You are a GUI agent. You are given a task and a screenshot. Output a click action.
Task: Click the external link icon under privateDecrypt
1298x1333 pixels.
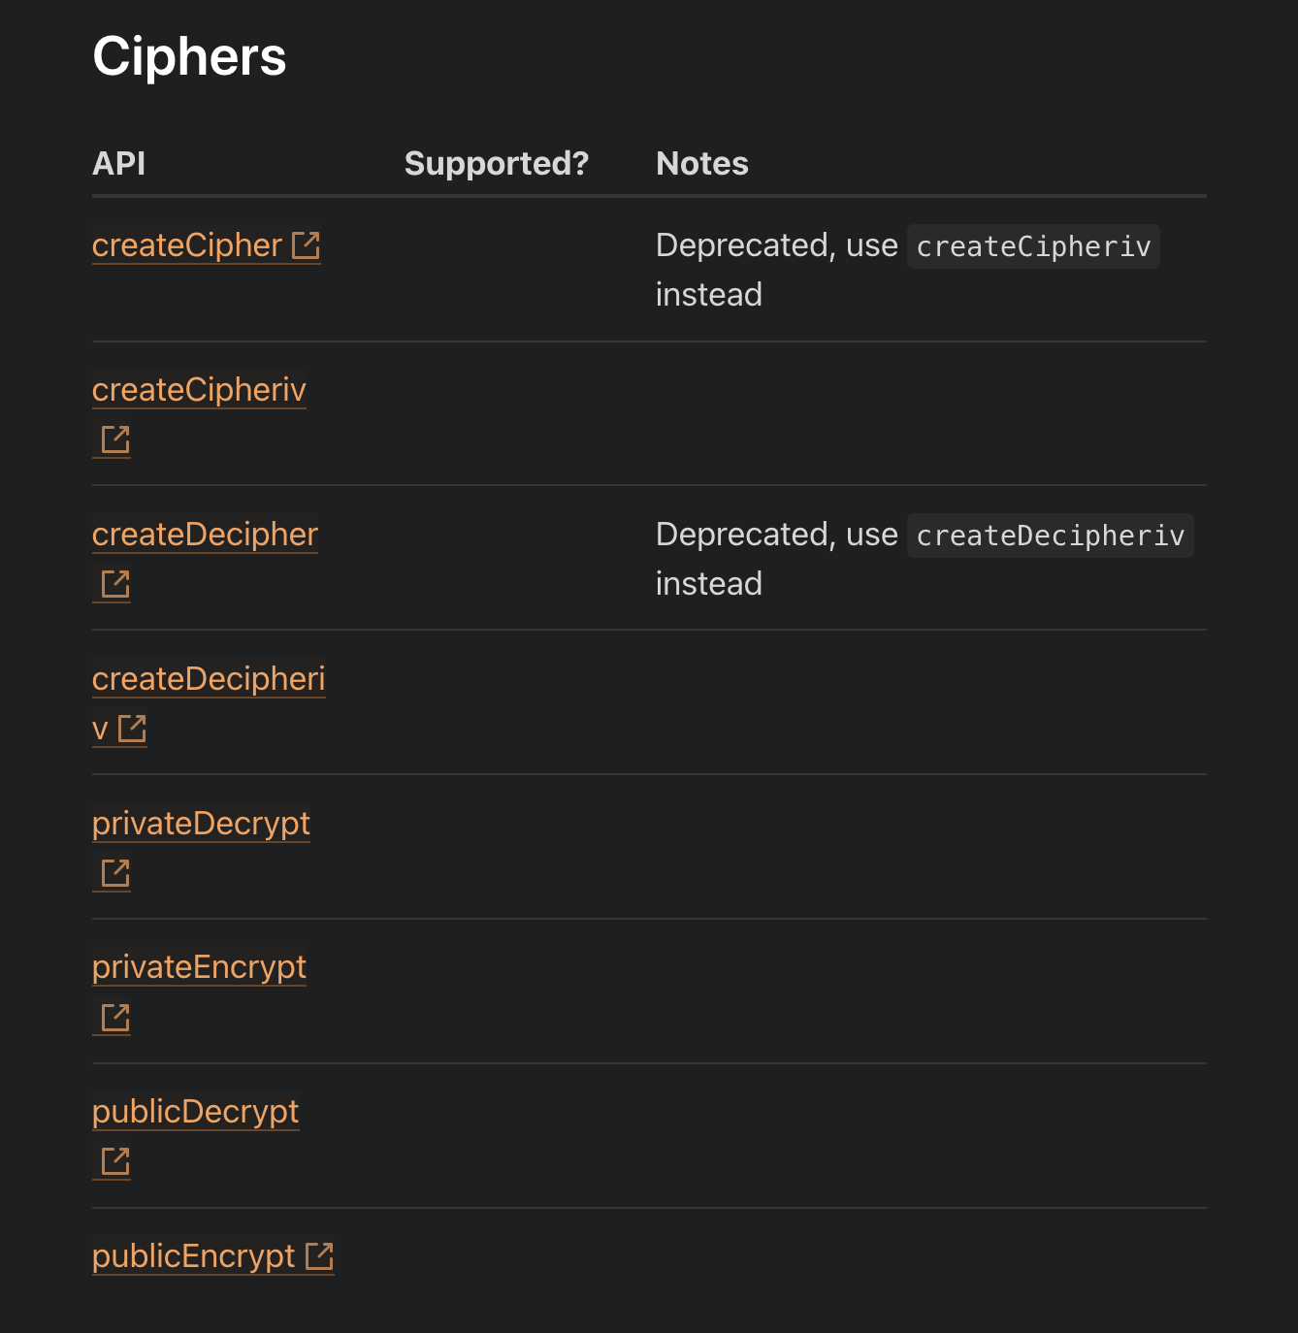coord(115,873)
